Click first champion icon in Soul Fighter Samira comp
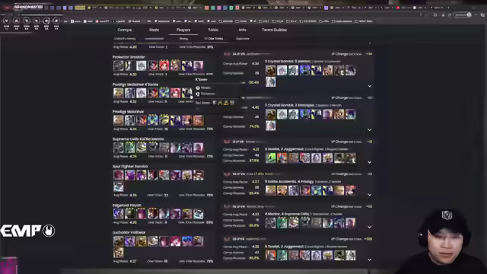The image size is (487, 274). tap(119, 175)
